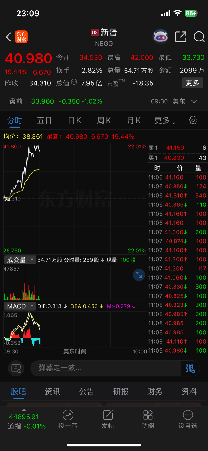Open the 研报 tab

coord(121,391)
